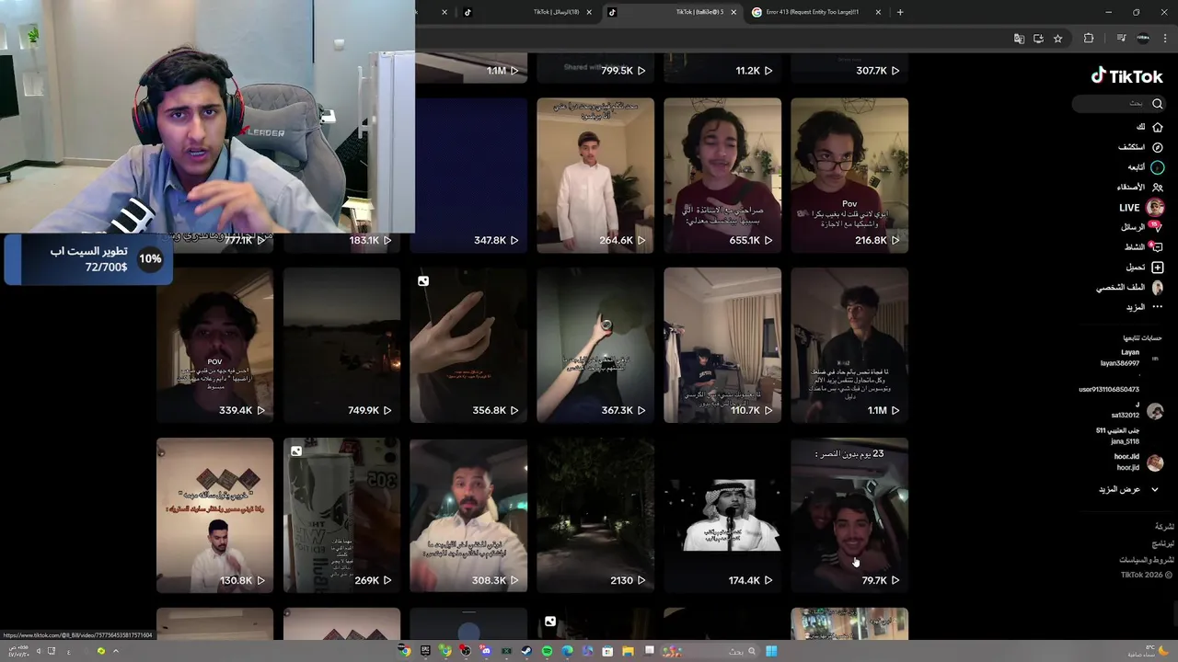Click the Upload plus icon

[x=1158, y=268]
